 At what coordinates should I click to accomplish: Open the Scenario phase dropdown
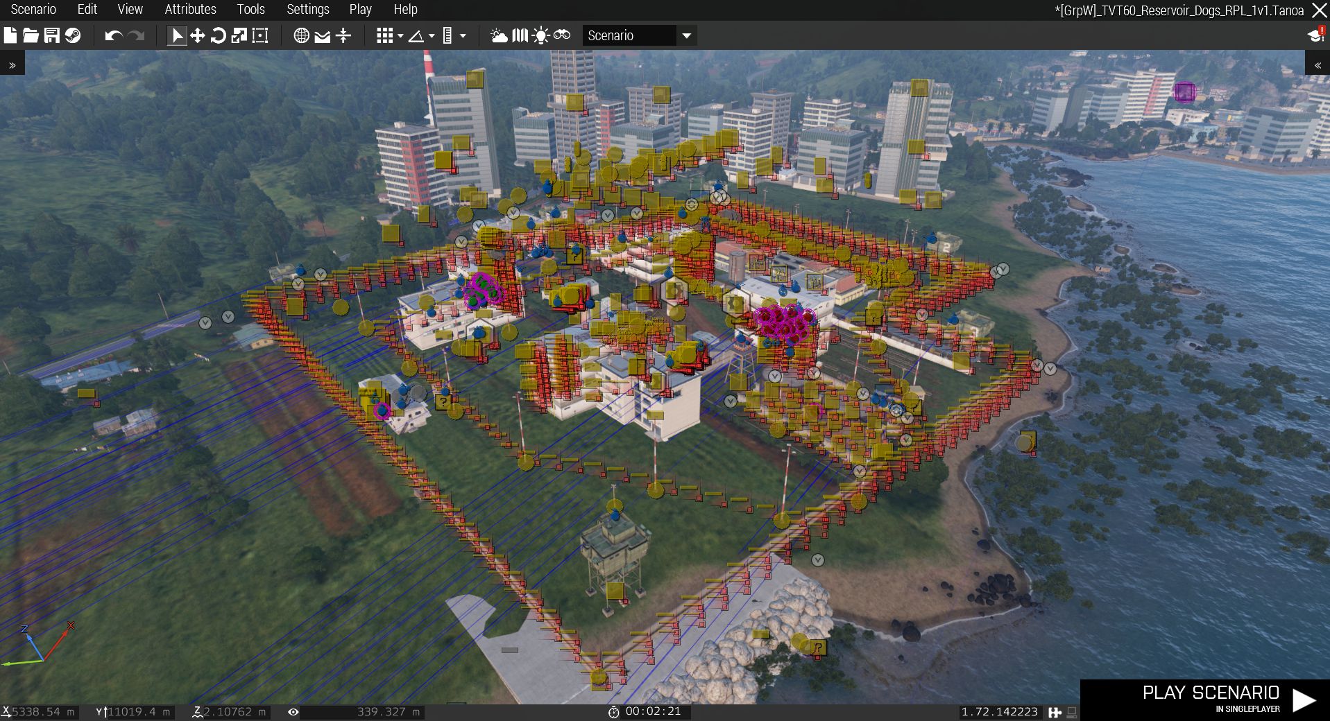(638, 35)
